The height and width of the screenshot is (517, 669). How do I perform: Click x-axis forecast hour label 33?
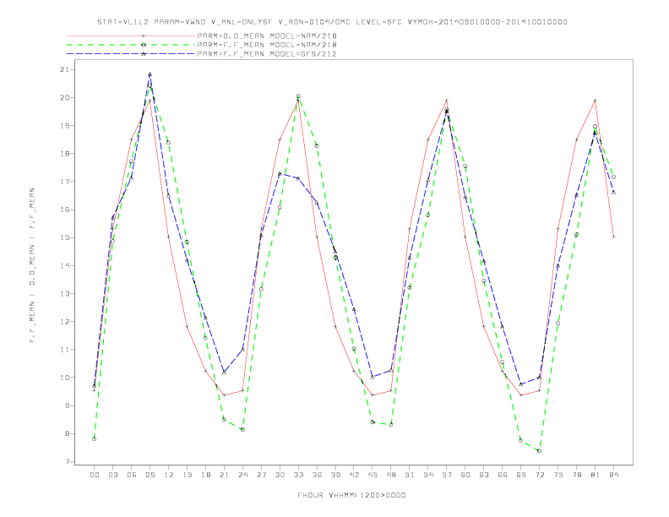tap(298, 475)
